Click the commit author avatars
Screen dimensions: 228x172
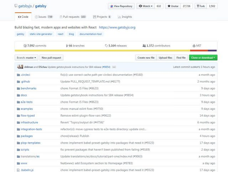coord(20,67)
